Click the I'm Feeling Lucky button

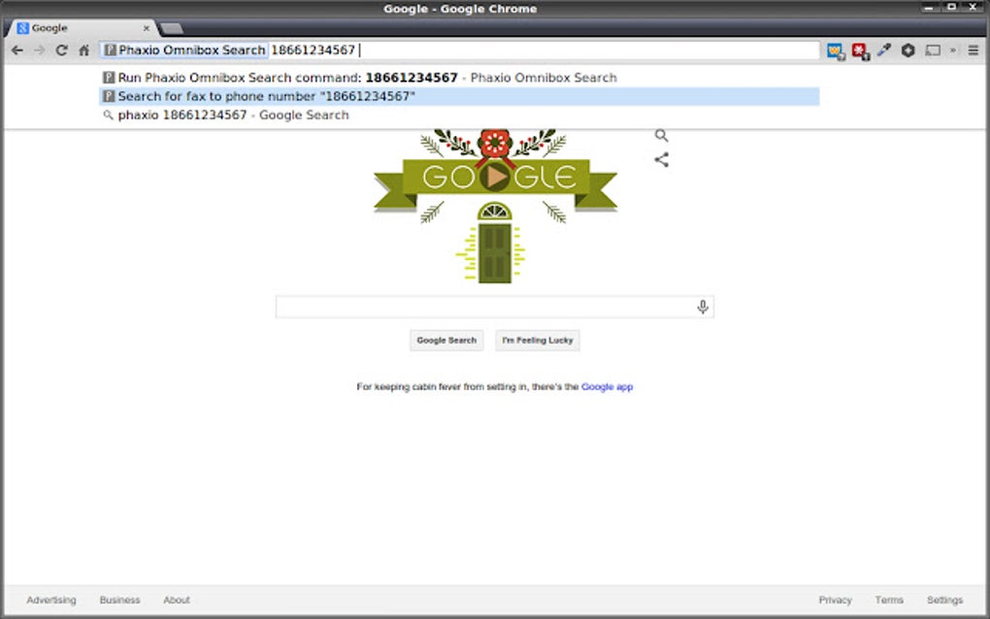tap(537, 340)
